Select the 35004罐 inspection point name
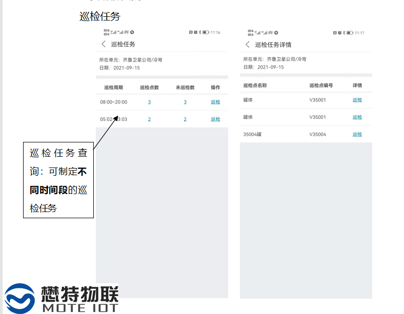Screen dimensions: 404x314 (x=253, y=134)
